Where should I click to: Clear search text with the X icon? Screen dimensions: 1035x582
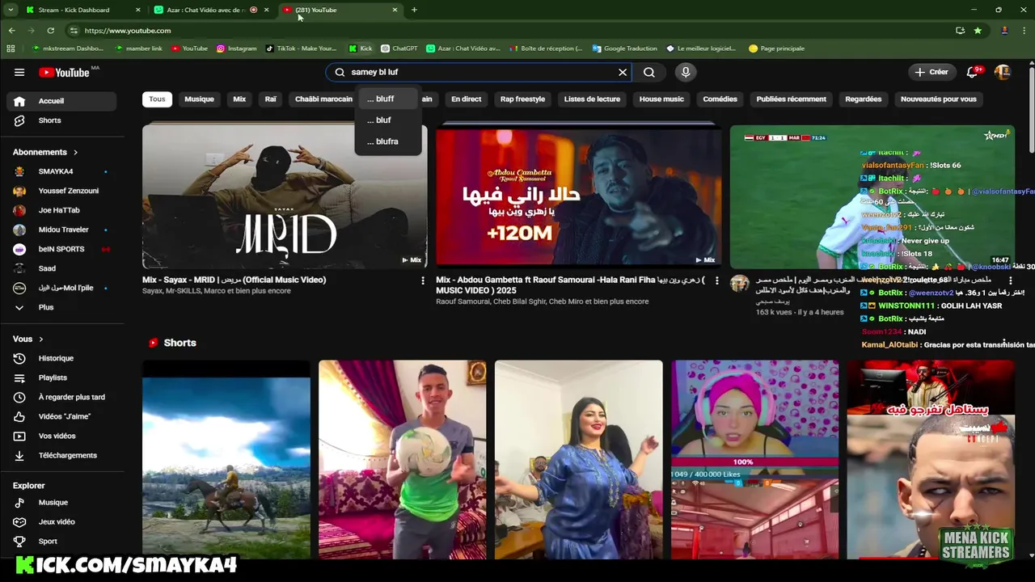623,72
